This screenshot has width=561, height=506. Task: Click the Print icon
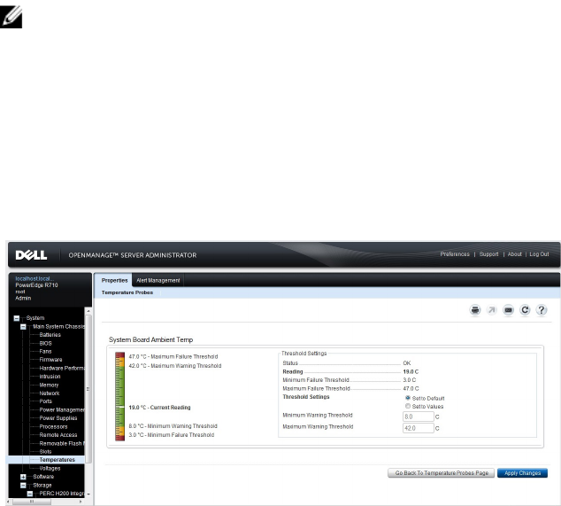click(x=475, y=310)
